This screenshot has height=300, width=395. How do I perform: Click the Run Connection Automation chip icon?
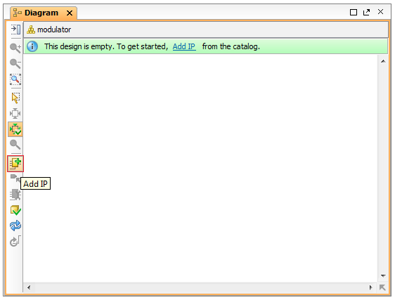point(15,195)
